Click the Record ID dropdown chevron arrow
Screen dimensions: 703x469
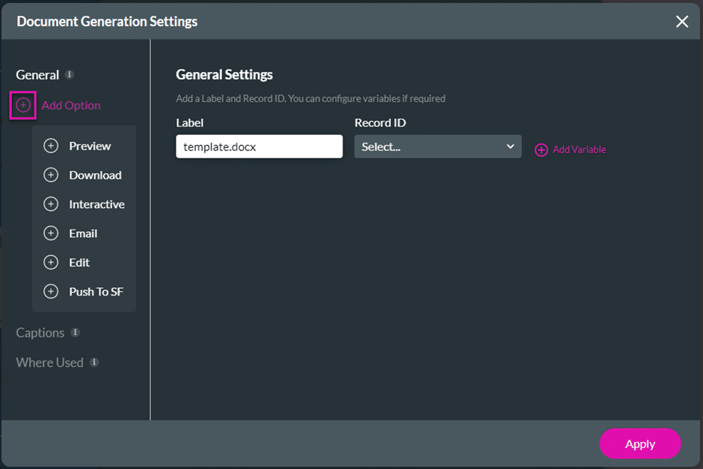tap(510, 147)
